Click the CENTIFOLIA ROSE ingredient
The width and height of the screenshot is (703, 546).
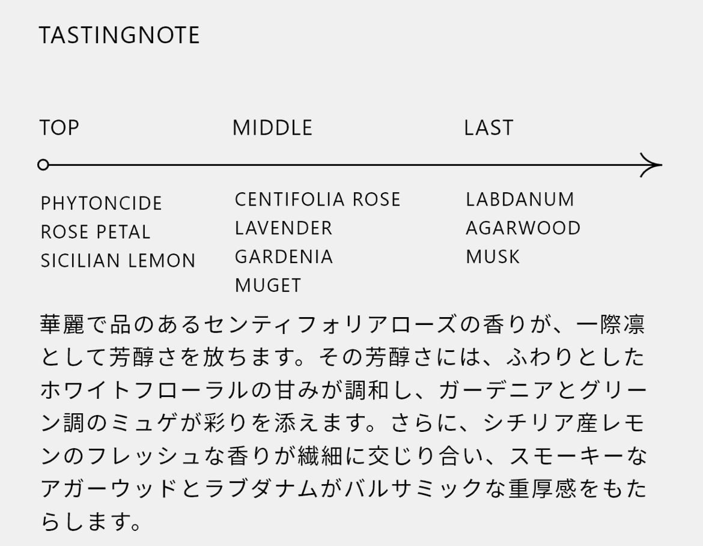click(x=317, y=199)
